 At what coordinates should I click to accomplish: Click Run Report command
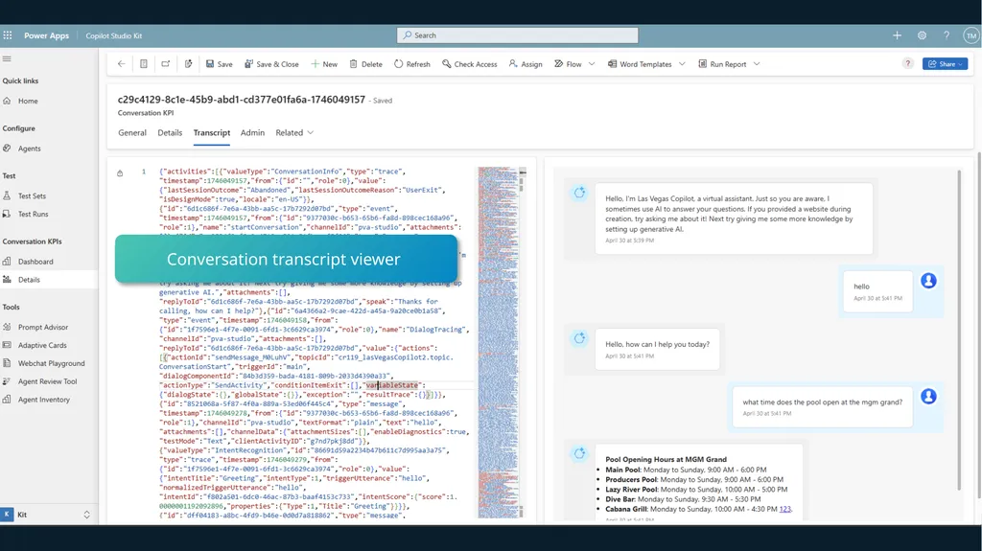pyautogui.click(x=722, y=64)
